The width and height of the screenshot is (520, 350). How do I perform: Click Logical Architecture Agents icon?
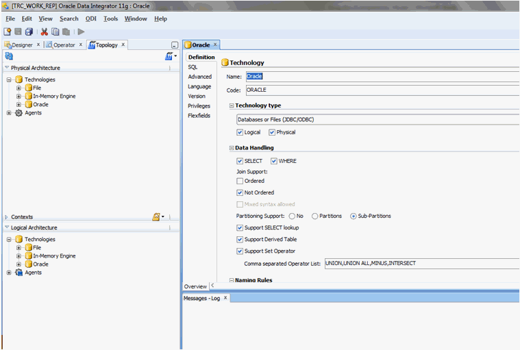point(19,273)
